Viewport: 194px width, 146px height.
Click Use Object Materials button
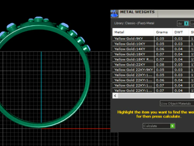coord(177,103)
